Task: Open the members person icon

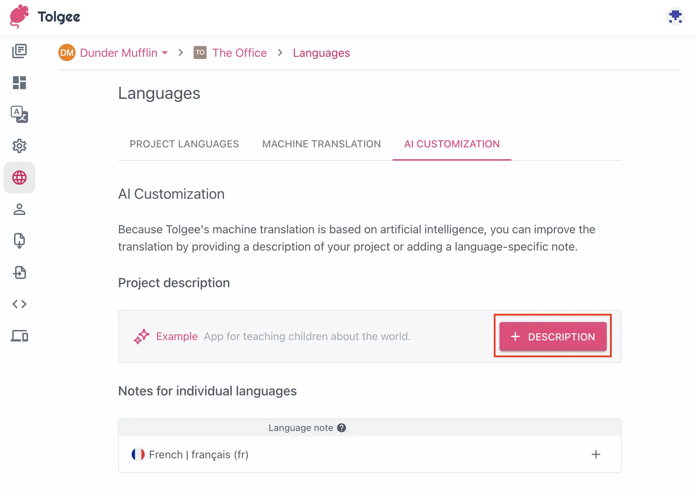Action: pos(19,209)
